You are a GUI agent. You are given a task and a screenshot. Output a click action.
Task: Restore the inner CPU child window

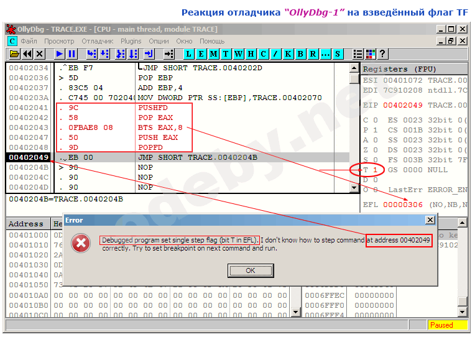(x=451, y=41)
